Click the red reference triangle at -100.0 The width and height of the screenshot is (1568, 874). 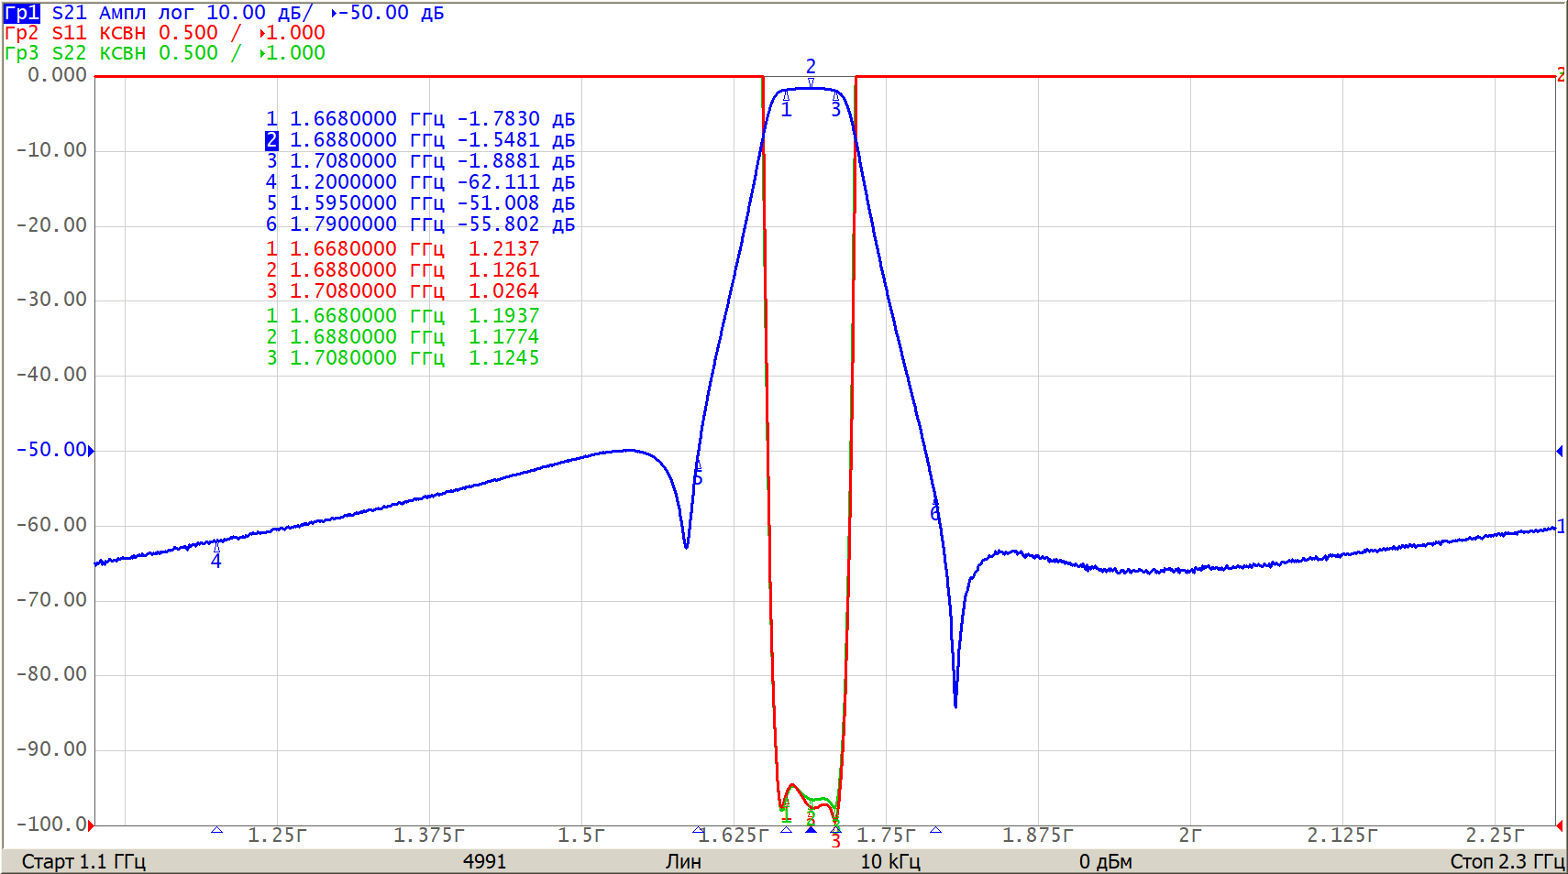pos(91,825)
